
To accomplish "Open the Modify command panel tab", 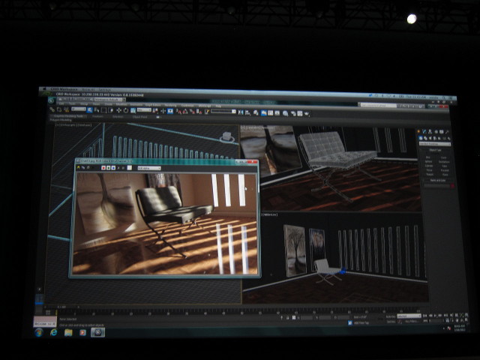I will tap(424, 132).
